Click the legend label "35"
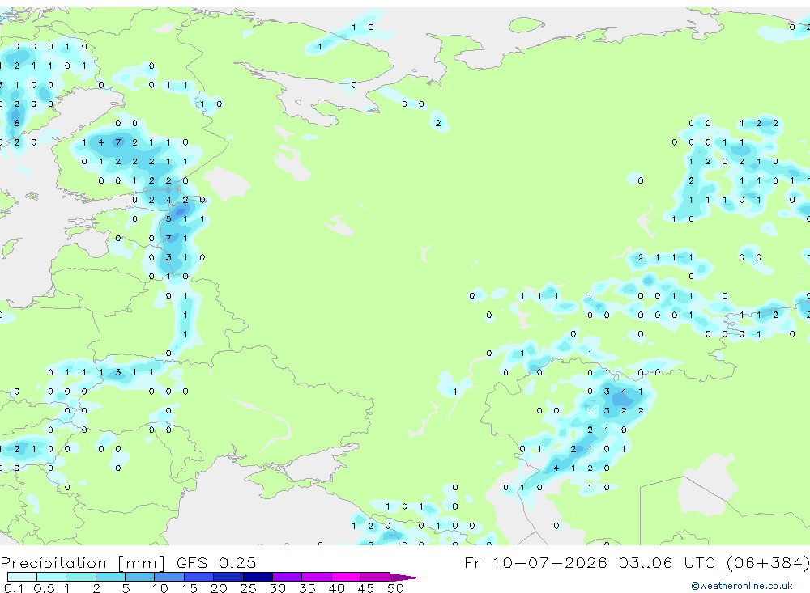Viewport: 810px width, 593px height. click(307, 588)
